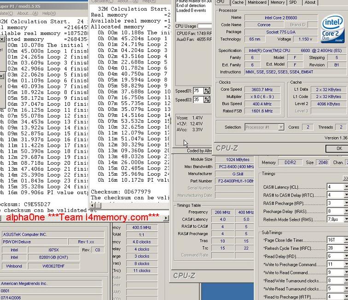This screenshot has width=348, height=300.
Task: Click the Manufacturer value G.Skill
Action: (235, 174)
